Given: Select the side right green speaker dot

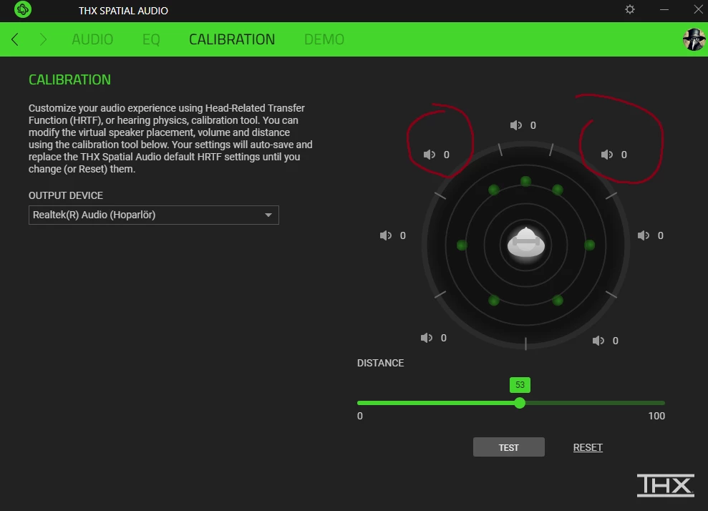Looking at the screenshot, I should pyautogui.click(x=589, y=245).
